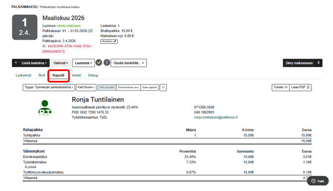Switch to the Laskelmat tab
This screenshot has height=191, width=333.
(23, 75)
